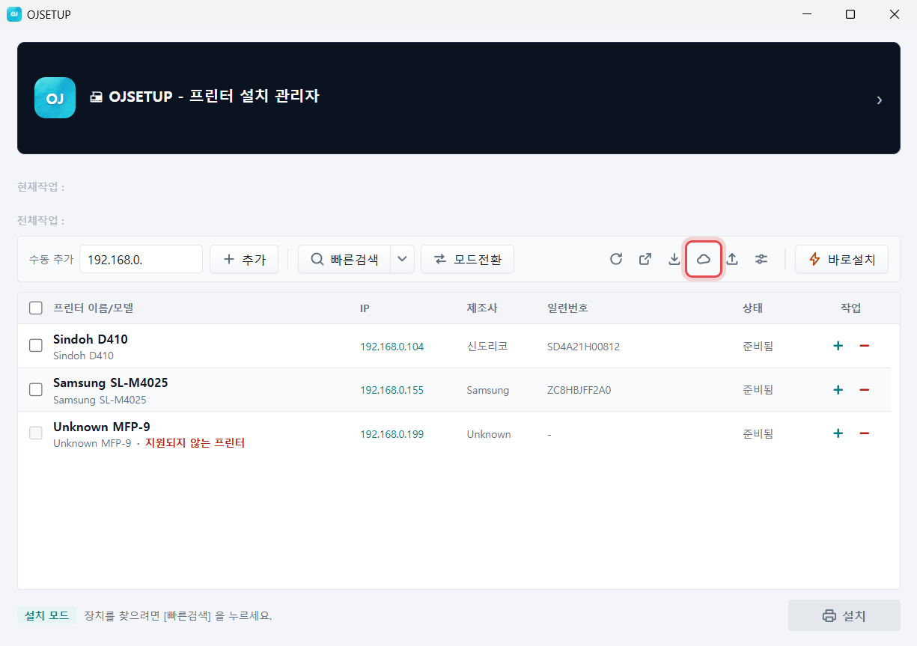The width and height of the screenshot is (917, 646).
Task: Click the refresh icon in toolbar
Action: [616, 259]
